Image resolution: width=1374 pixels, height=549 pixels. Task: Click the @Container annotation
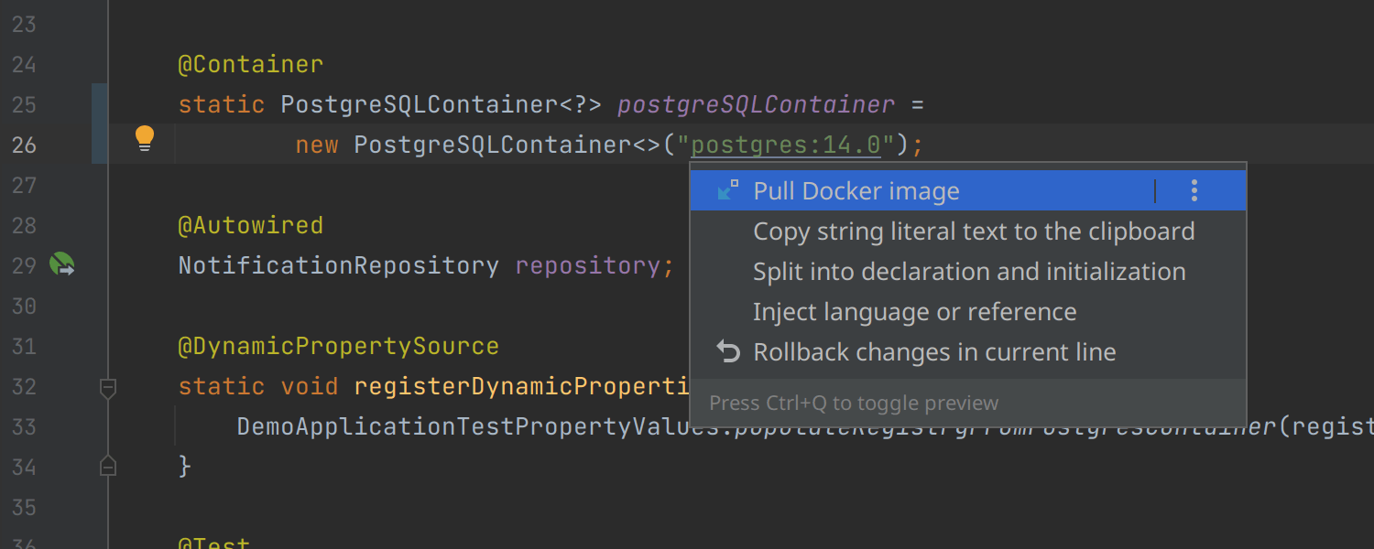click(x=250, y=65)
